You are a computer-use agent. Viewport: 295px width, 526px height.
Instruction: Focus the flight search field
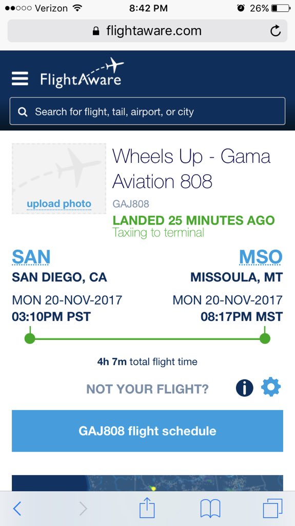pos(148,111)
